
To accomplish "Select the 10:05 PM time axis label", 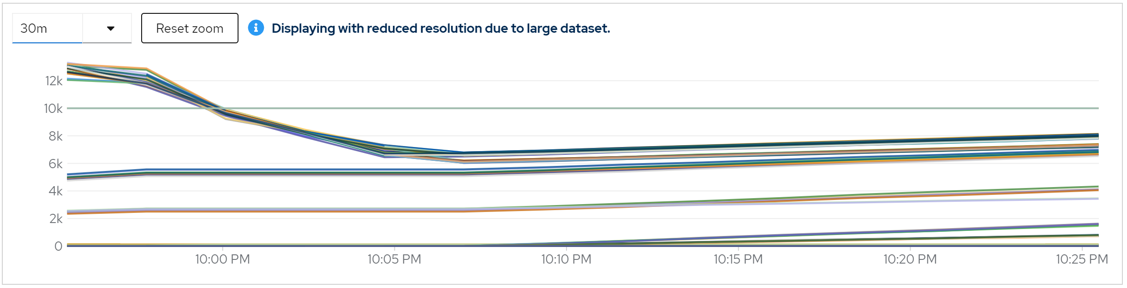I will click(394, 259).
